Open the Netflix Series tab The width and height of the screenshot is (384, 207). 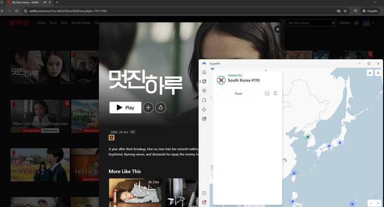(x=53, y=23)
